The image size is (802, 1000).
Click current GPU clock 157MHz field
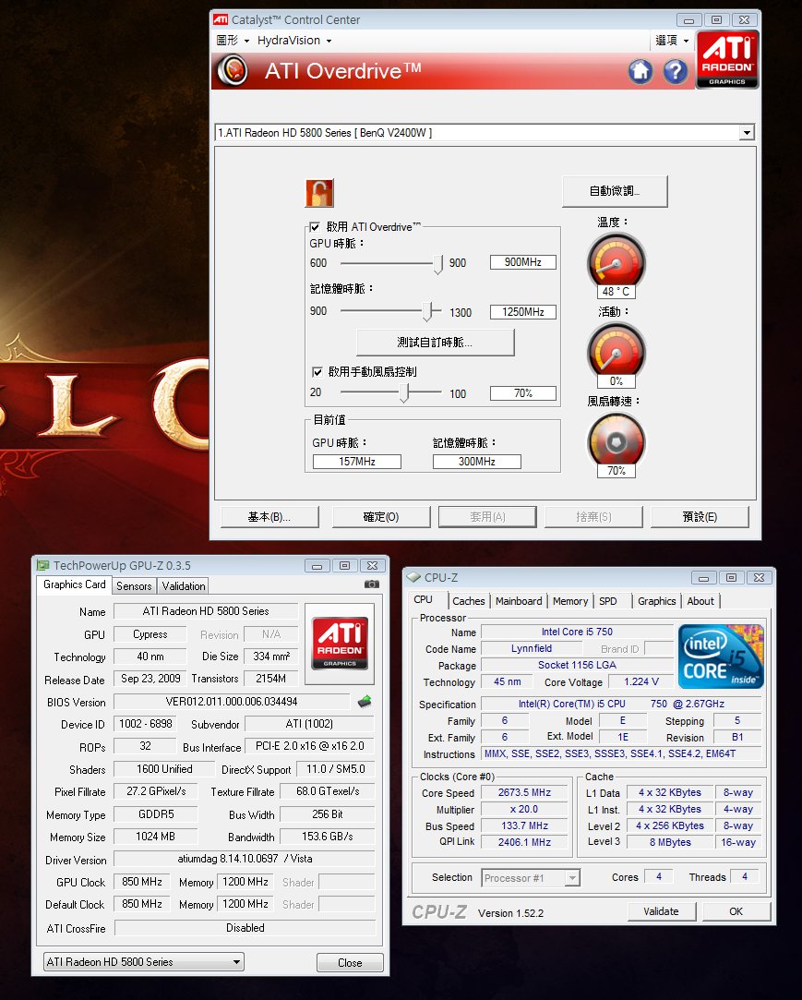pos(357,462)
